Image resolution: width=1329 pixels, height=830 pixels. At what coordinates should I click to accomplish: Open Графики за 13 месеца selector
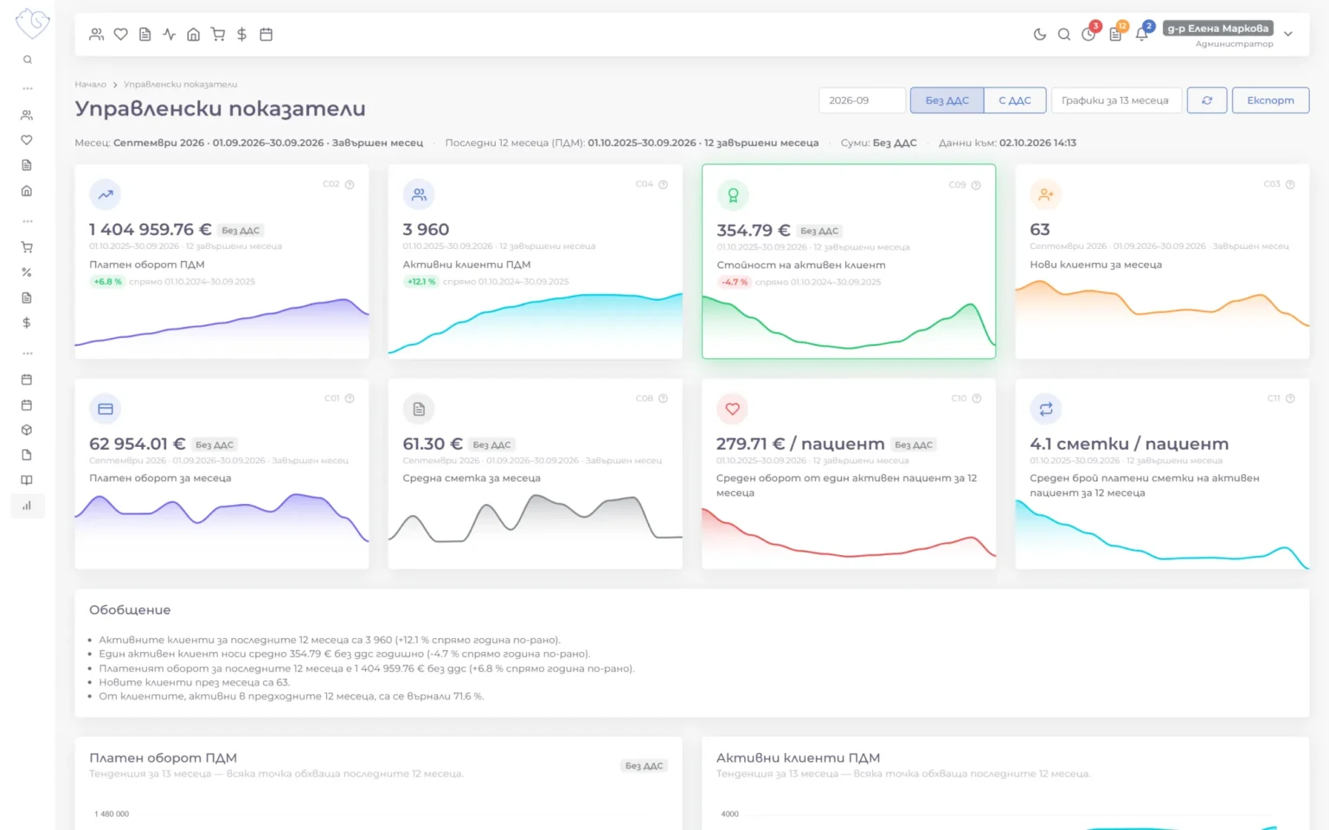[1116, 100]
